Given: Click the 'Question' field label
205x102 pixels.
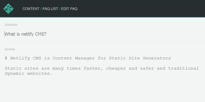Looking at the screenshot, I should 11,25.
